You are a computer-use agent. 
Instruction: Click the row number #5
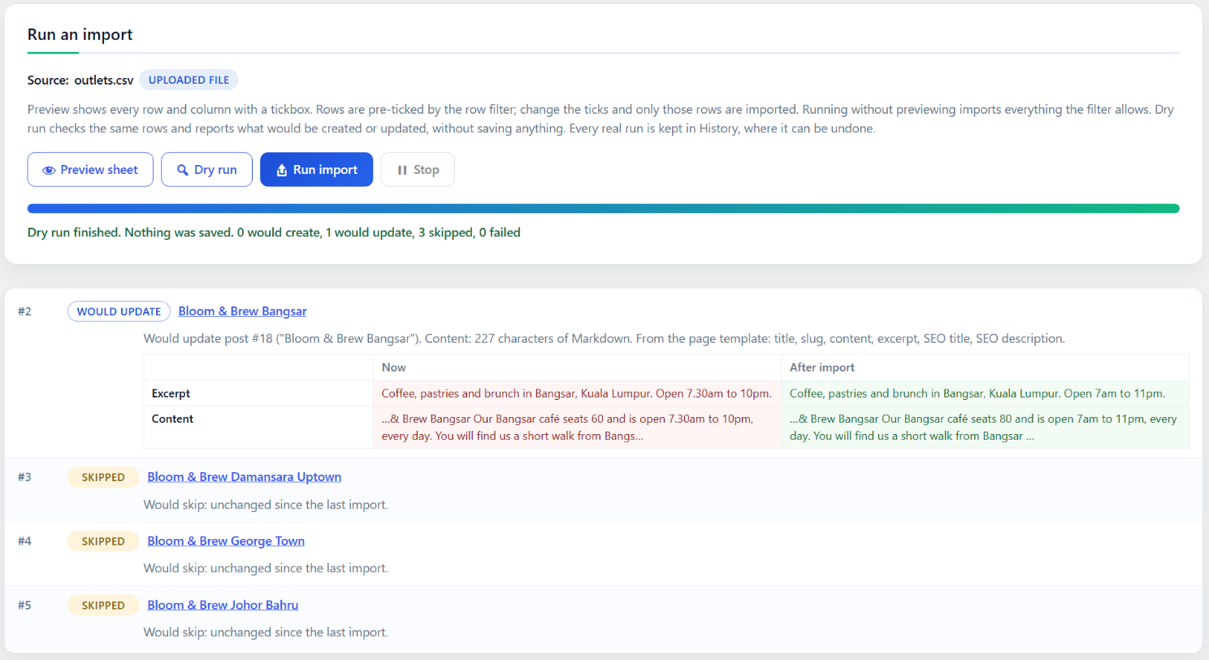pyautogui.click(x=24, y=606)
